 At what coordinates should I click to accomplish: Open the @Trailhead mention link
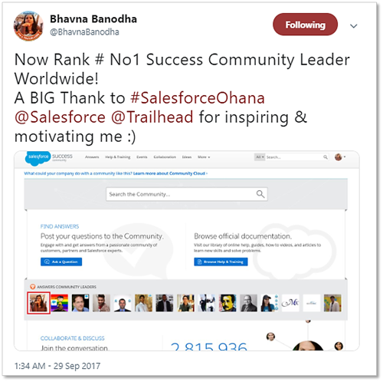coord(152,117)
